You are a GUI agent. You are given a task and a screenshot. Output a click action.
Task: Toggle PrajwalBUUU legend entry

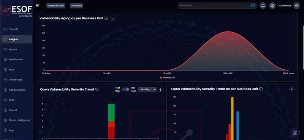tap(167, 78)
